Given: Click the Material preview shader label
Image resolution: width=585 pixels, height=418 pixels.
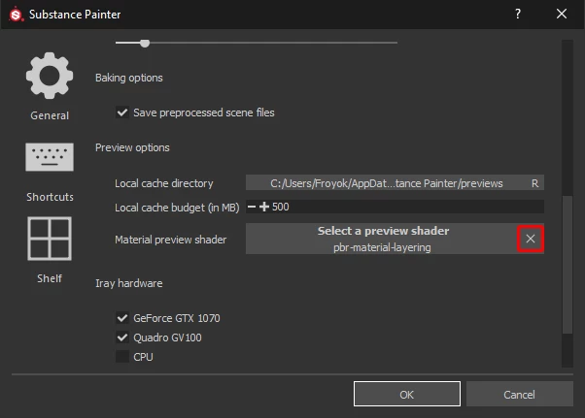Looking at the screenshot, I should coord(170,240).
